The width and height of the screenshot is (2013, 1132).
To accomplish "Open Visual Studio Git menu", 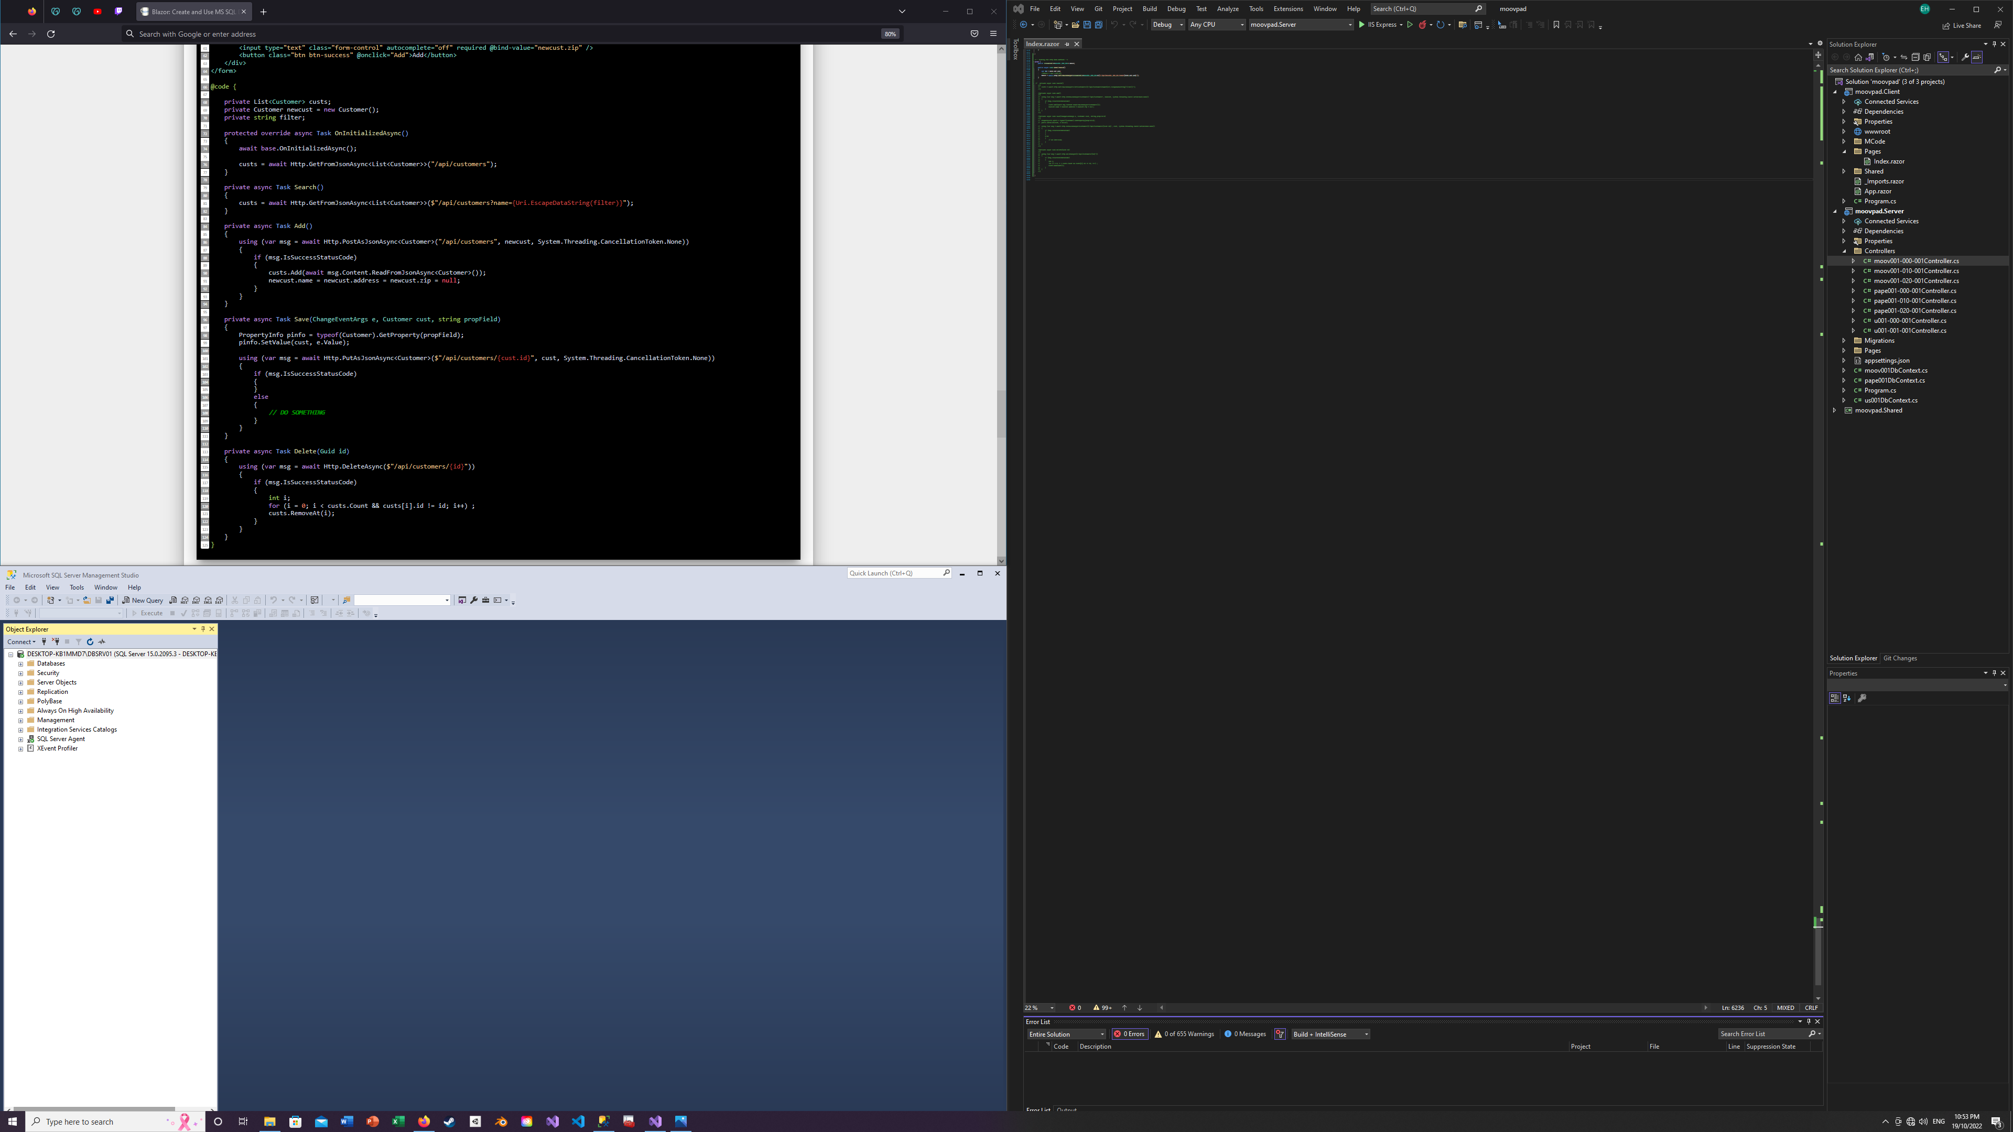I will point(1098,8).
